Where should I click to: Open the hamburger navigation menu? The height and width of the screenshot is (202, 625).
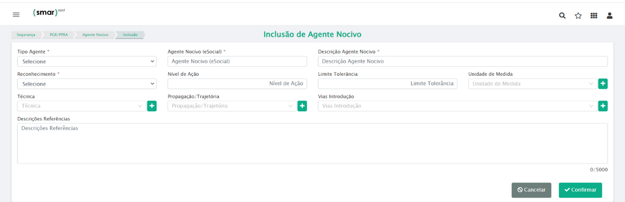click(x=16, y=15)
